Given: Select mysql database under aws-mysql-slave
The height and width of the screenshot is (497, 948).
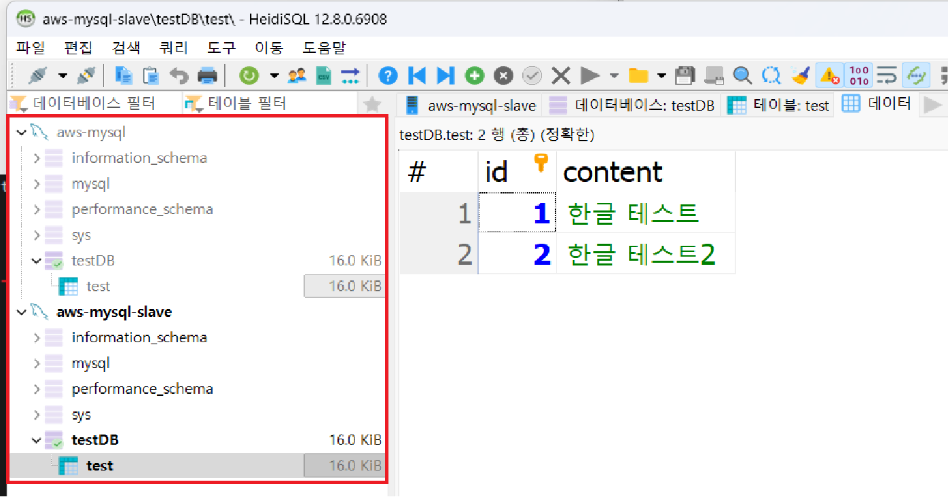Looking at the screenshot, I should [91, 363].
